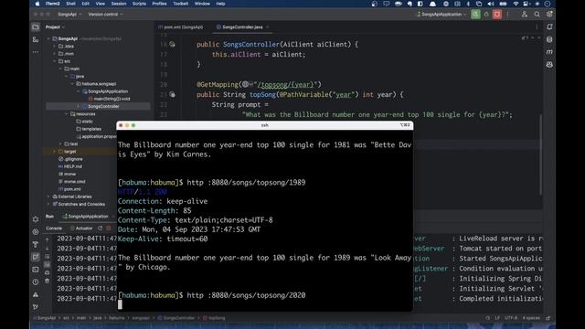Screen dimensions: 585x329
Task: Switch to the Actuator tab in Run panel
Action: pyautogui.click(x=81, y=228)
